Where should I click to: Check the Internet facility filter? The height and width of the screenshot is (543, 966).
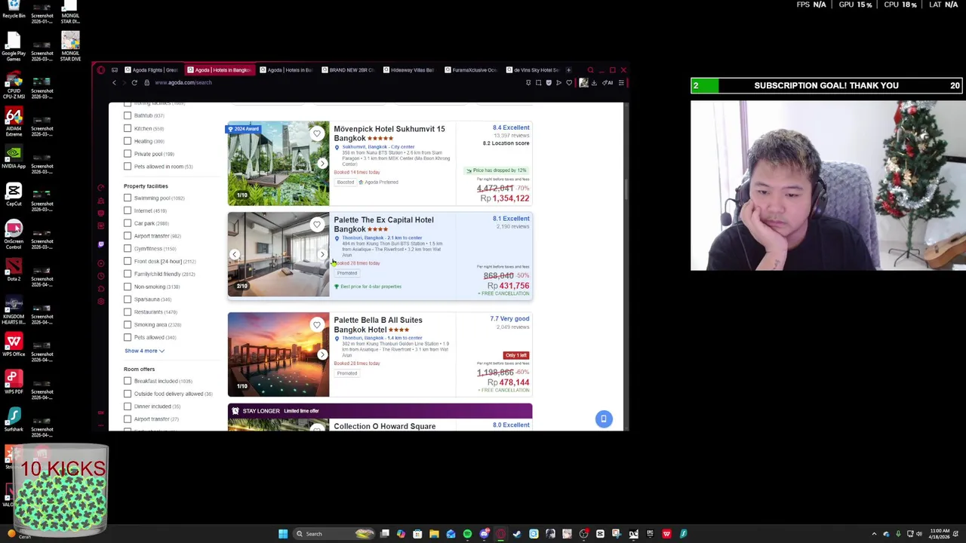click(x=128, y=210)
